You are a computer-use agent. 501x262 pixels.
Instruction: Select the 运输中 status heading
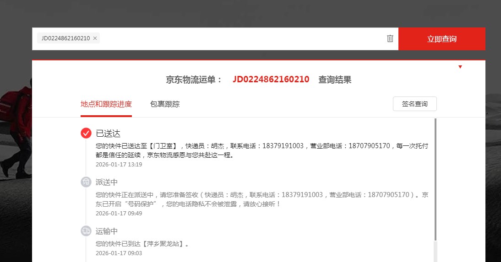click(107, 231)
